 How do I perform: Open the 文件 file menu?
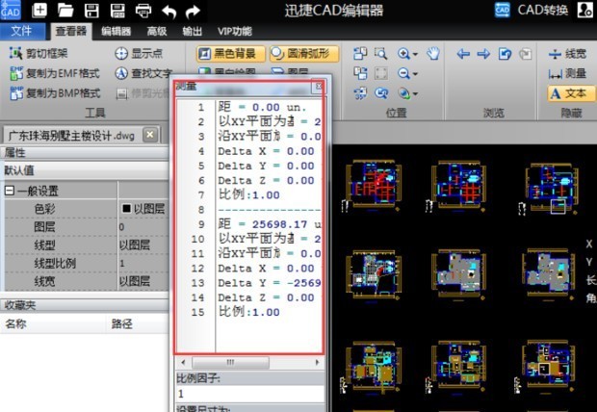click(21, 32)
